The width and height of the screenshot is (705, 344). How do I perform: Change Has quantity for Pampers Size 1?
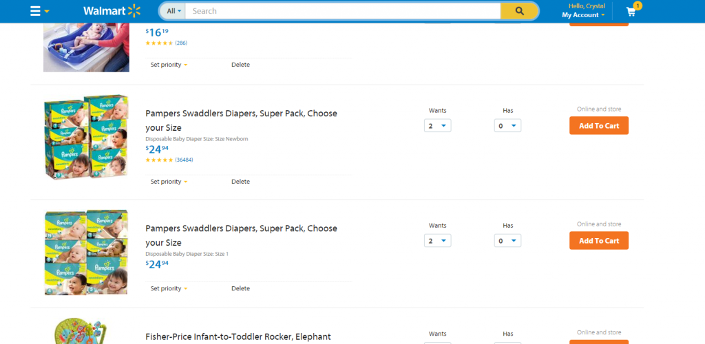pyautogui.click(x=507, y=241)
